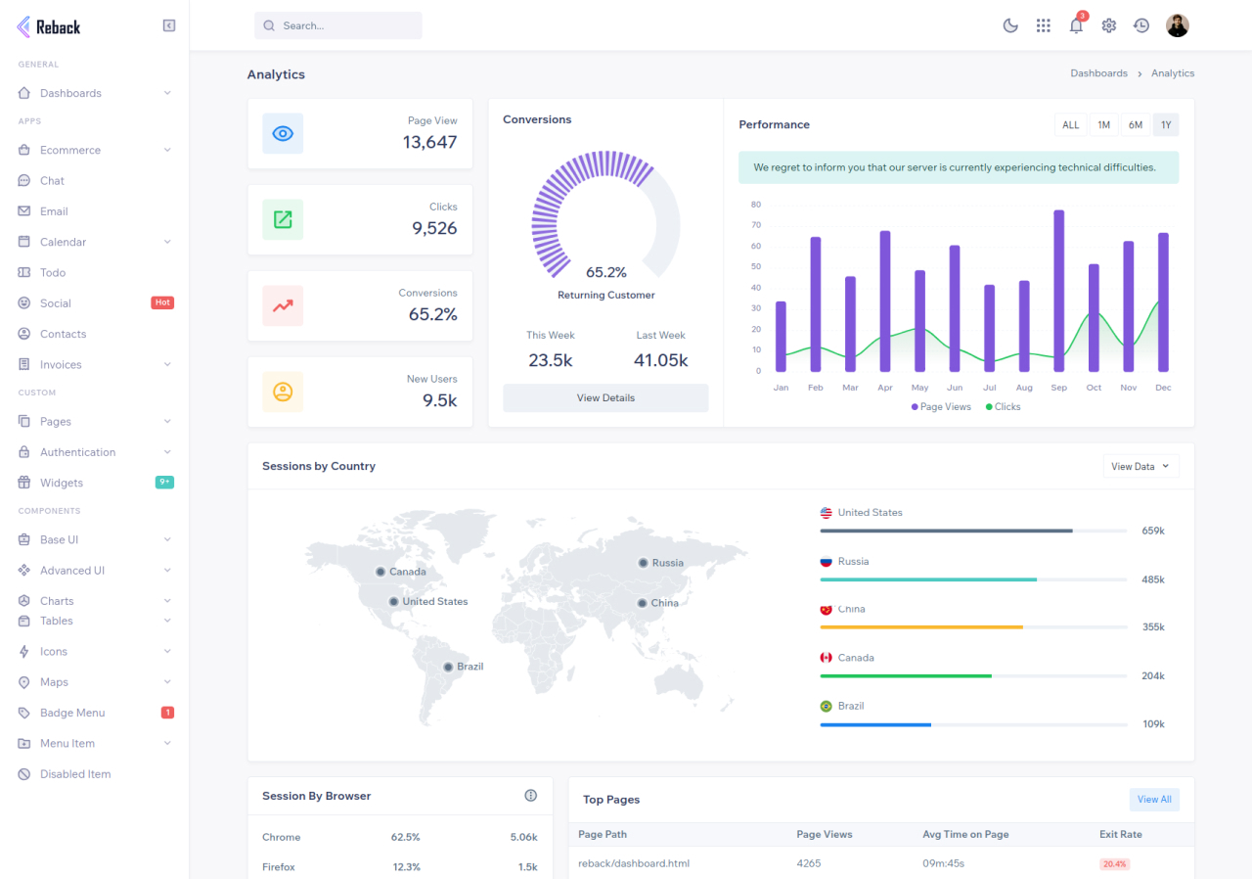Click the Firefox browser row label

279,867
